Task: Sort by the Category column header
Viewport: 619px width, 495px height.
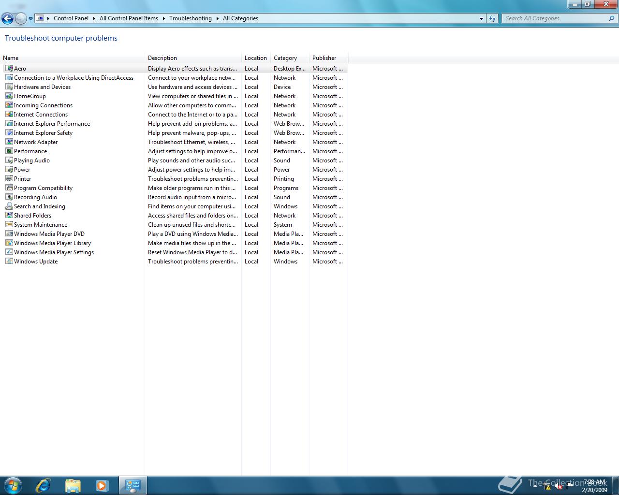Action: point(290,58)
